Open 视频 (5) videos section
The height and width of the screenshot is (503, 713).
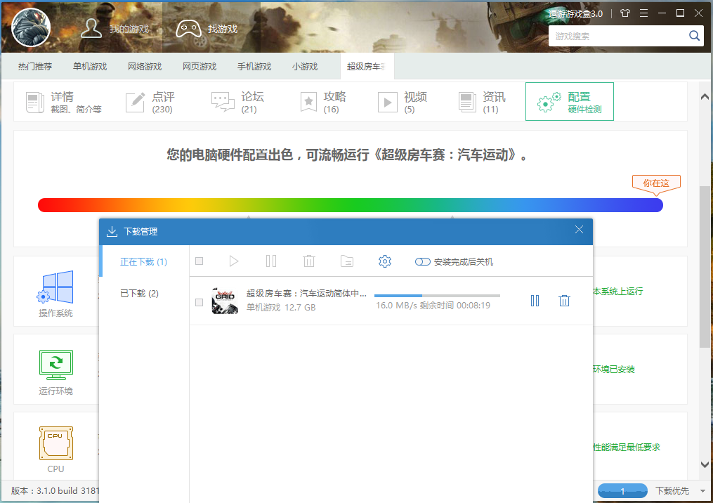(403, 102)
